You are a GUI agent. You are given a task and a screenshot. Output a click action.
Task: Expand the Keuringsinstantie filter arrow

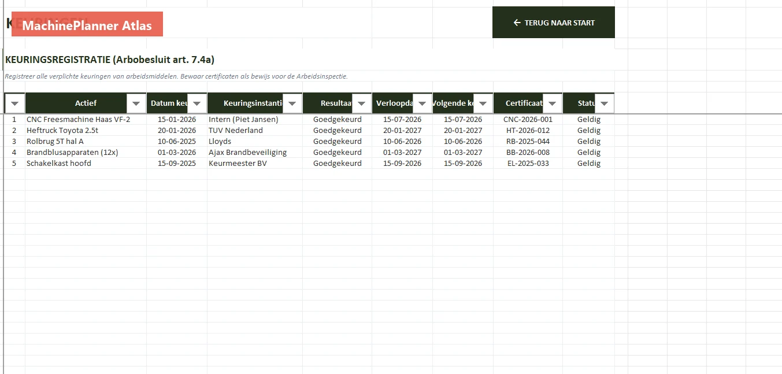(x=292, y=103)
